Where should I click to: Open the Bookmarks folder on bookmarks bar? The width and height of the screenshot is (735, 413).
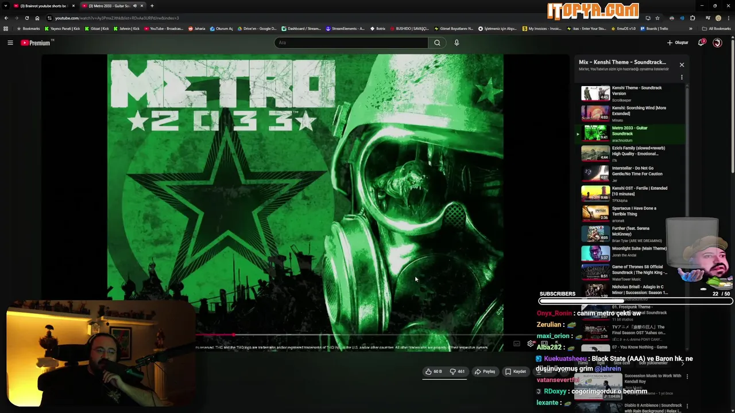[x=28, y=29]
